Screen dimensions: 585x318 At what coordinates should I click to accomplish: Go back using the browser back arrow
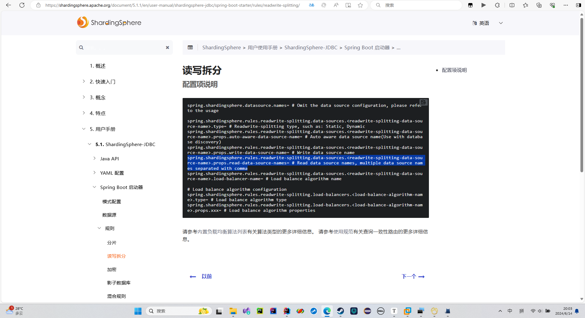click(x=9, y=5)
